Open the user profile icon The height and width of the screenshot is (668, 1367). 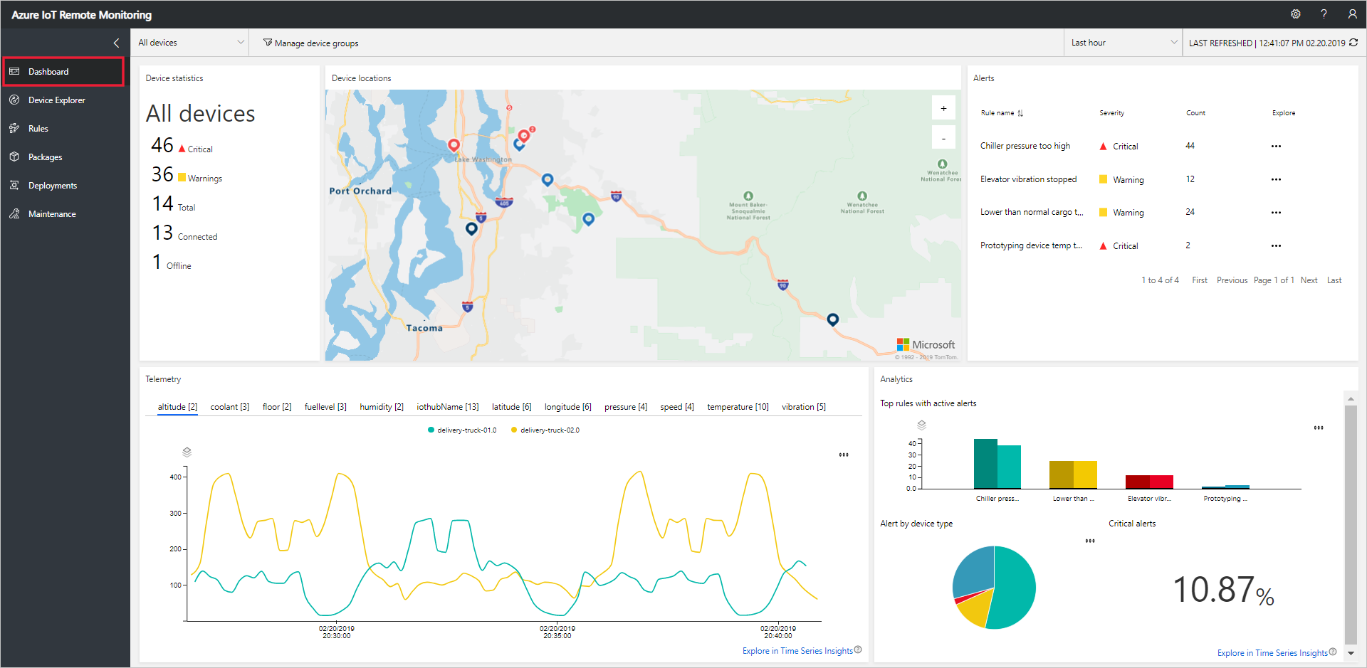(x=1352, y=14)
